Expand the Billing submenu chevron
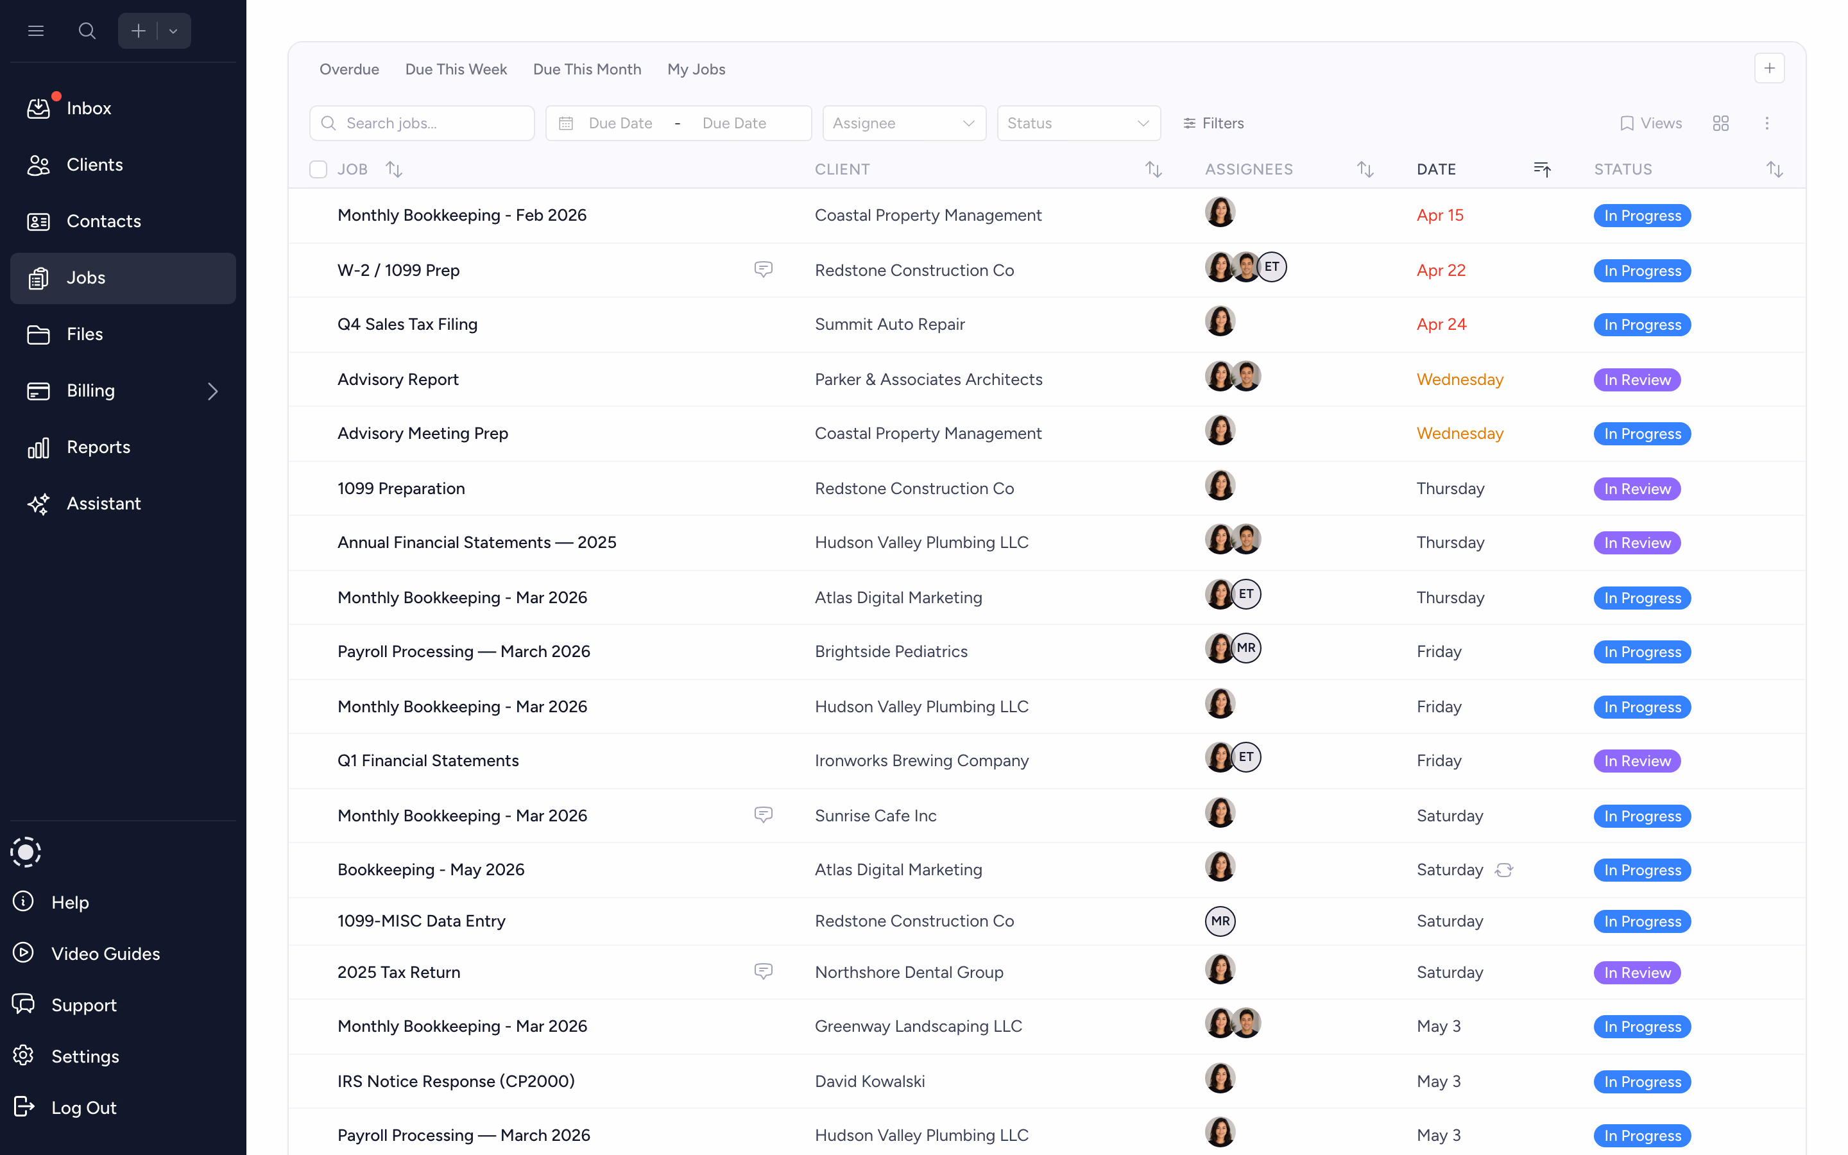The width and height of the screenshot is (1848, 1155). tap(213, 391)
